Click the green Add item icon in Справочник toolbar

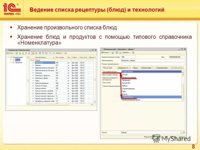pyautogui.click(x=17, y=53)
